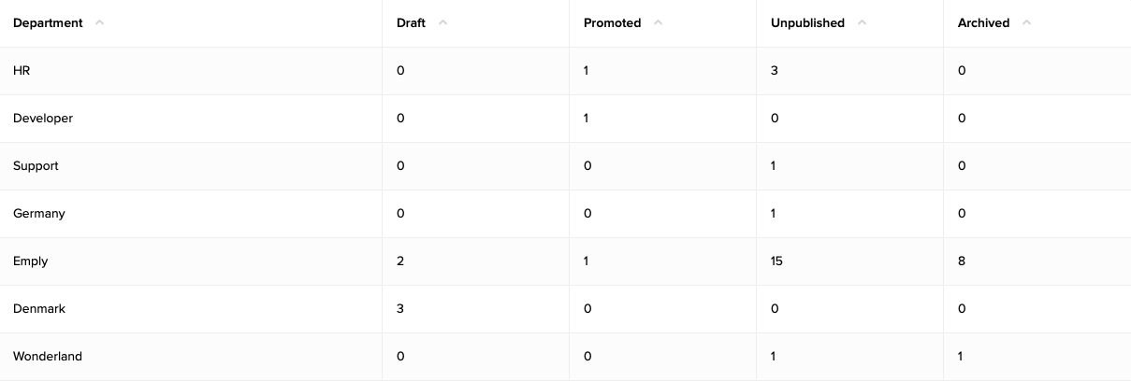Click the Germany department name

[39, 214]
